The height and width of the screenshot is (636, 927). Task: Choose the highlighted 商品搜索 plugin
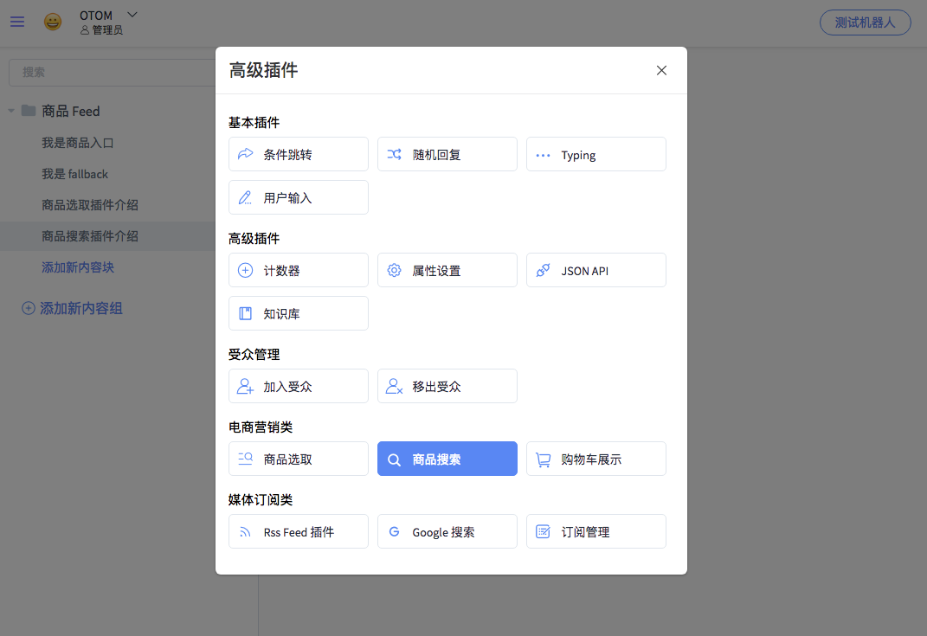pyautogui.click(x=447, y=459)
